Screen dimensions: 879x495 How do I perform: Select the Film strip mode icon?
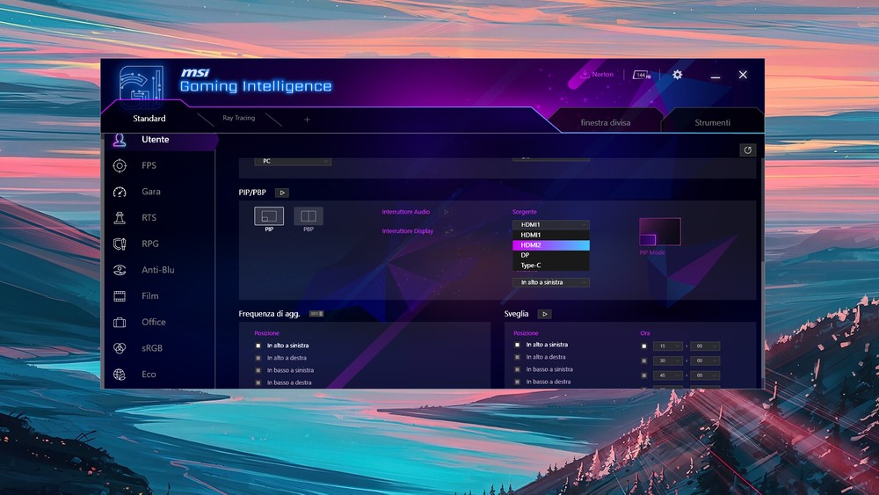click(x=120, y=296)
